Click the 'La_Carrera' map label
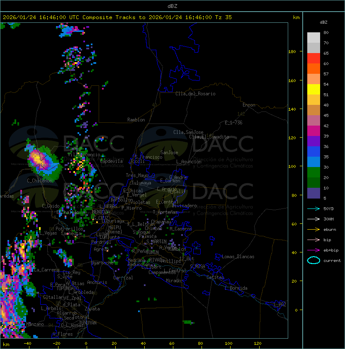Viewport: 345px width, 349px height. [46, 270]
